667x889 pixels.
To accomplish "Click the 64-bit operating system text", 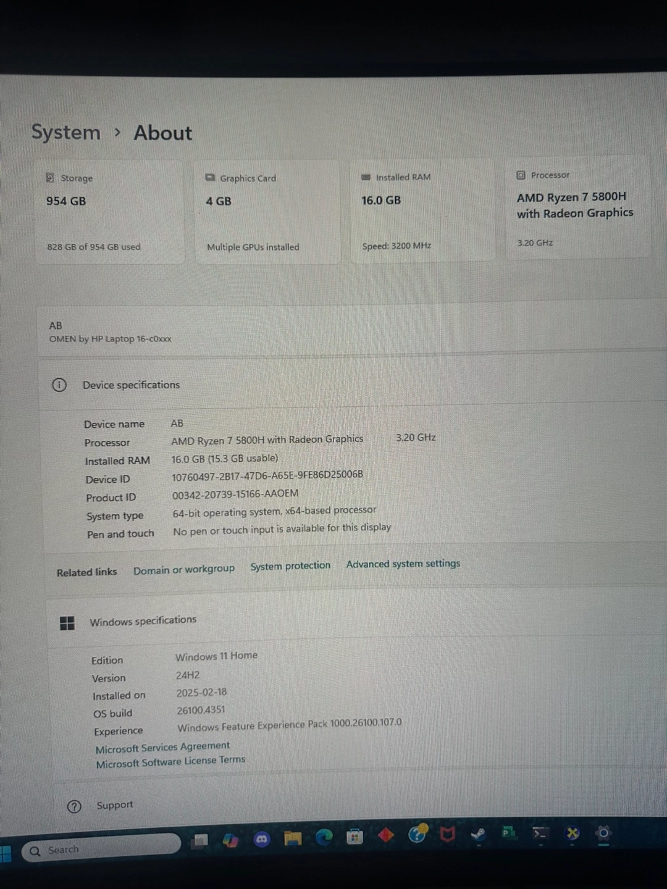I will 274,512.
